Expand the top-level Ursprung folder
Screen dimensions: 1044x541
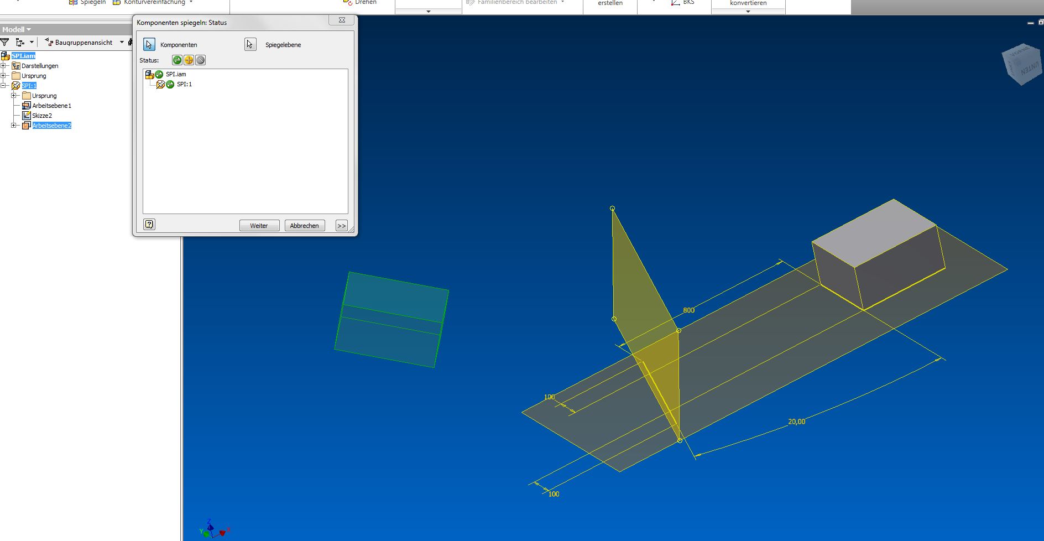(x=3, y=76)
